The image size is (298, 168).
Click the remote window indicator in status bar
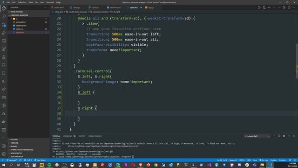2,160
